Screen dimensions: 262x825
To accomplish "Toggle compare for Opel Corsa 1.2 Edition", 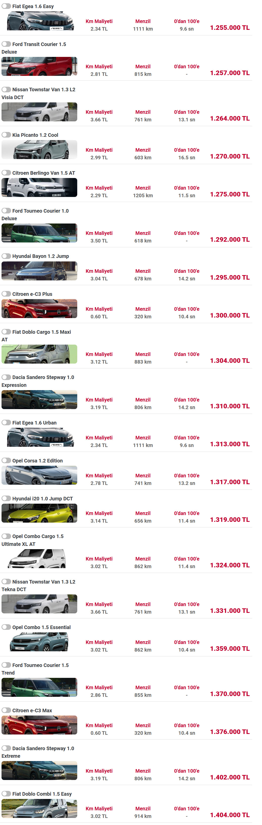I will click(6, 460).
